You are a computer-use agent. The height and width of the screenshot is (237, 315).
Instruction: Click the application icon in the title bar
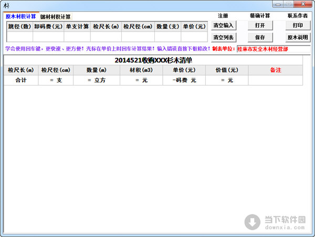point(6,6)
